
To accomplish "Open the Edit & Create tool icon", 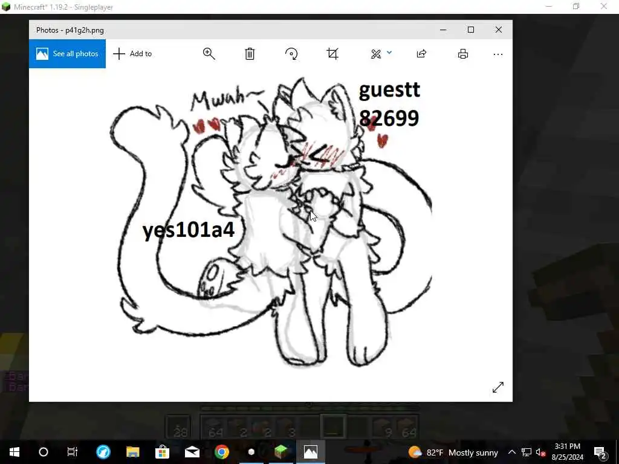I will coord(376,54).
